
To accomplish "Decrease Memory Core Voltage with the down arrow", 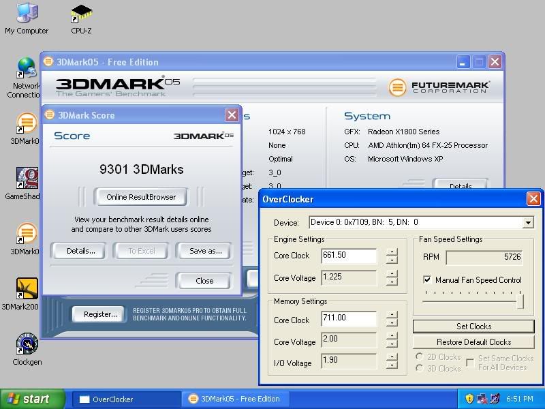I will click(392, 344).
